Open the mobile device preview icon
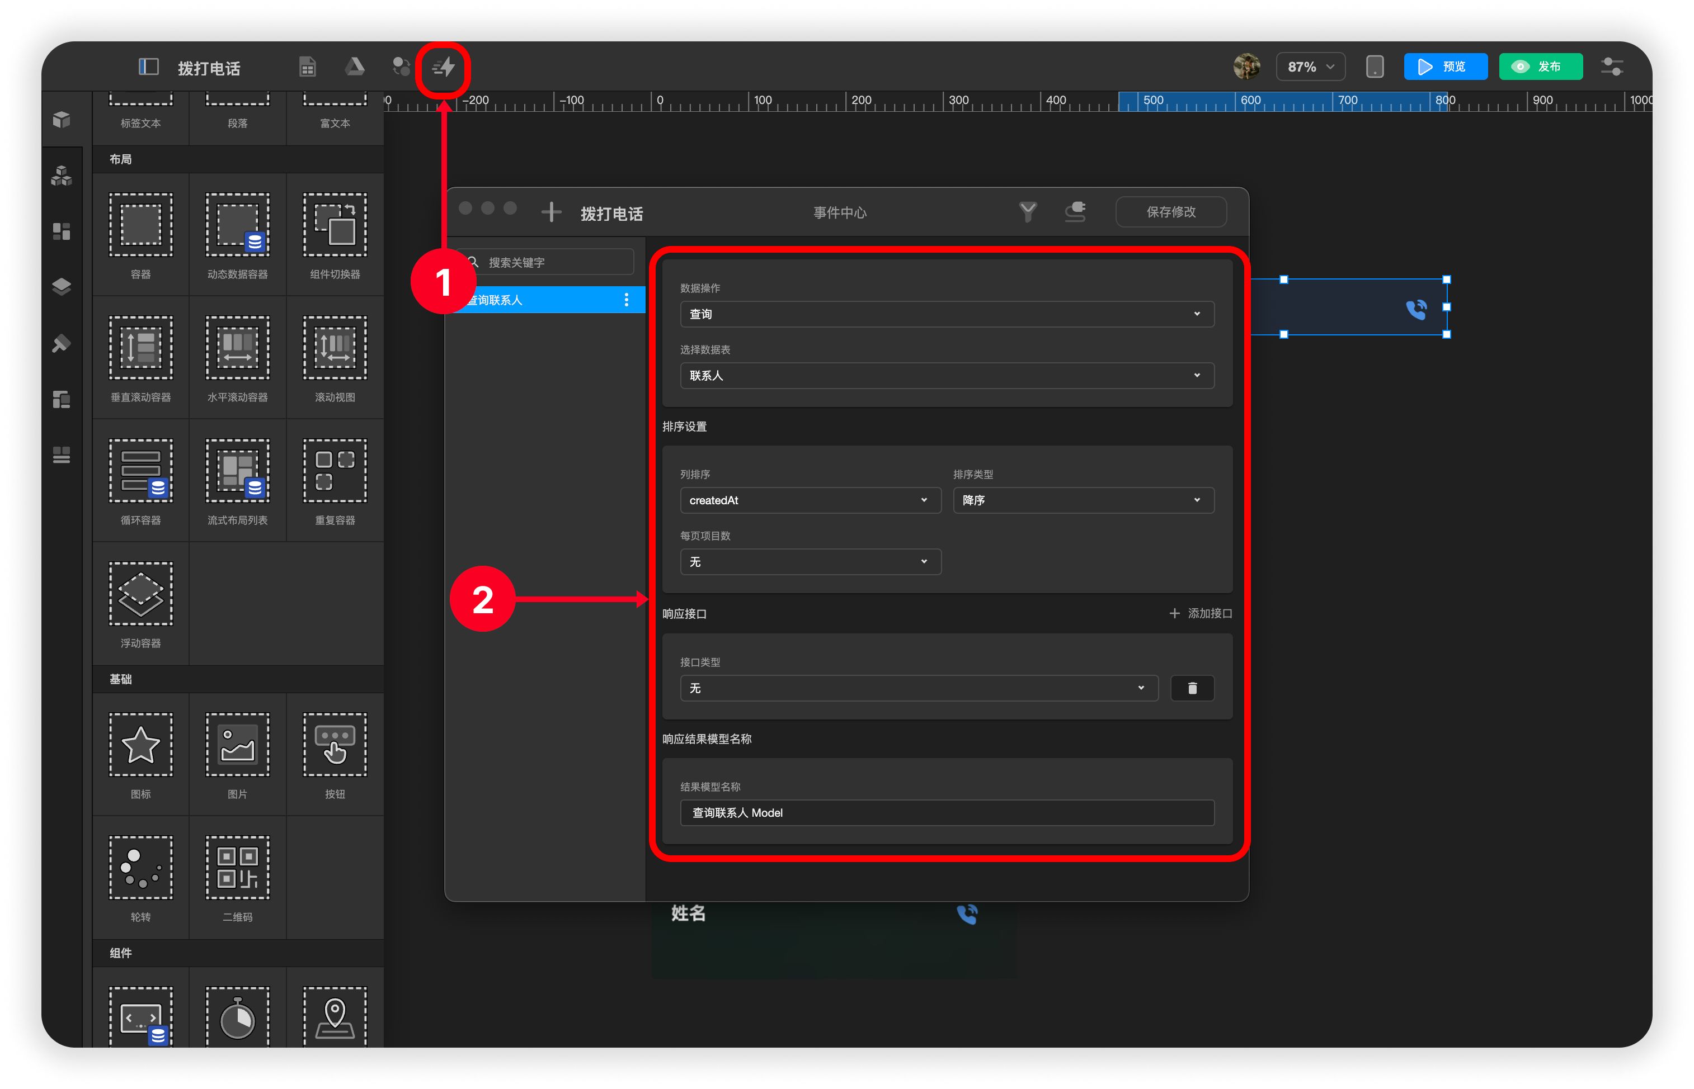1694x1089 pixels. [x=1374, y=67]
